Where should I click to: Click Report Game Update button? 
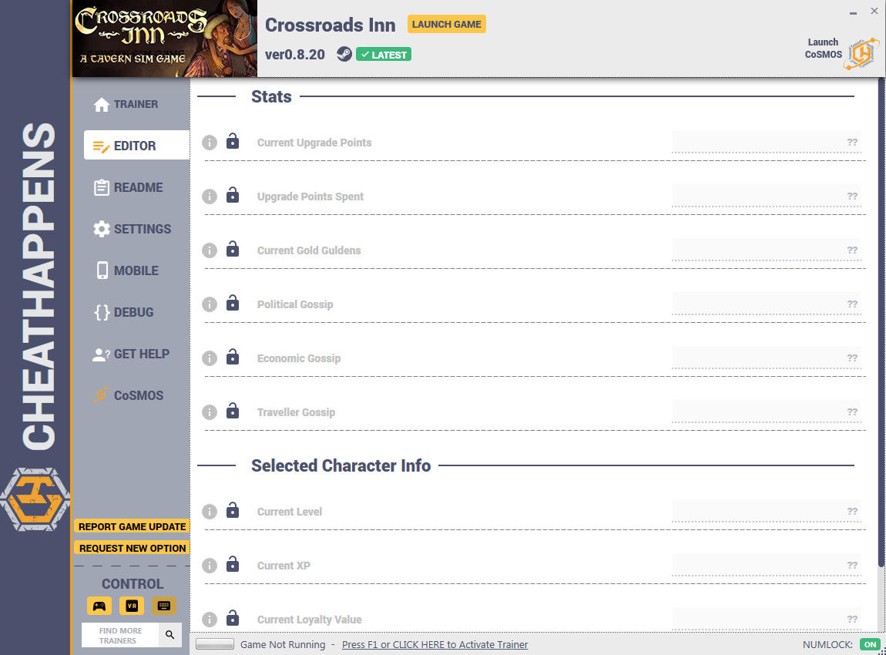click(x=133, y=527)
